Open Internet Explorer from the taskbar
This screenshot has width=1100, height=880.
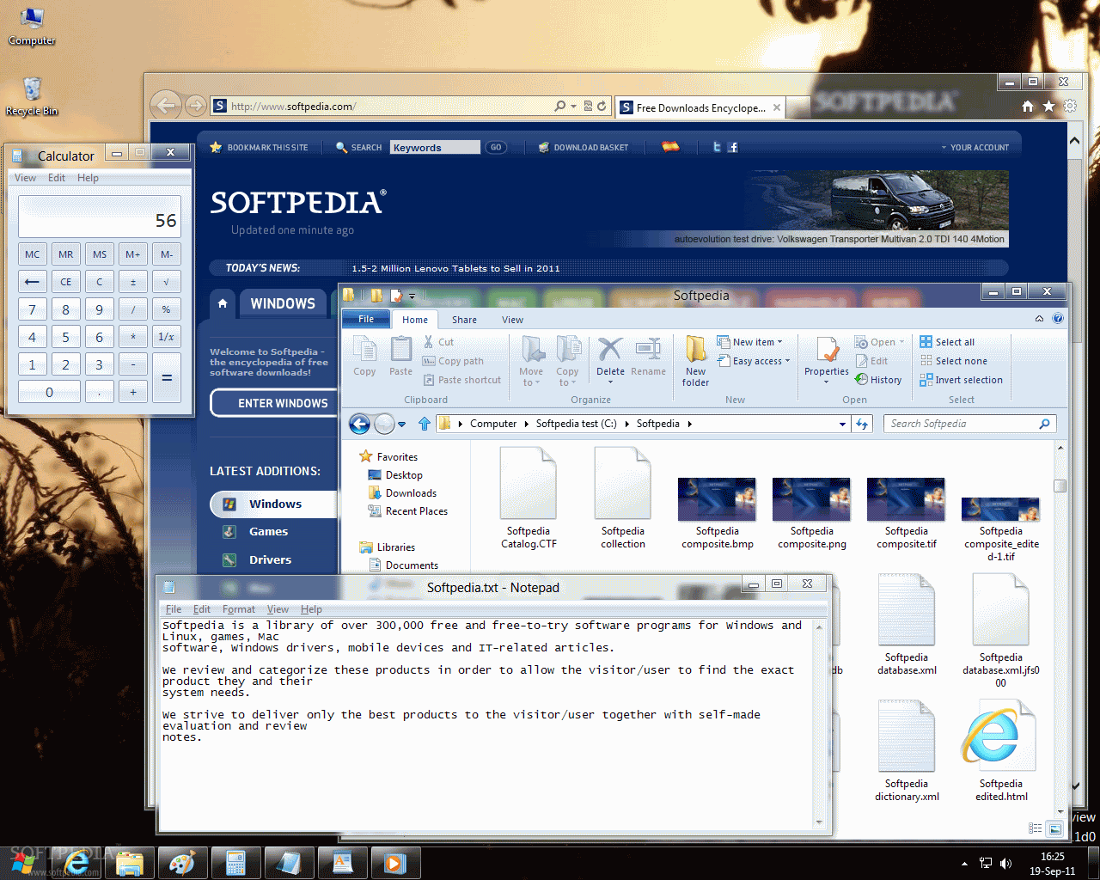tap(76, 863)
